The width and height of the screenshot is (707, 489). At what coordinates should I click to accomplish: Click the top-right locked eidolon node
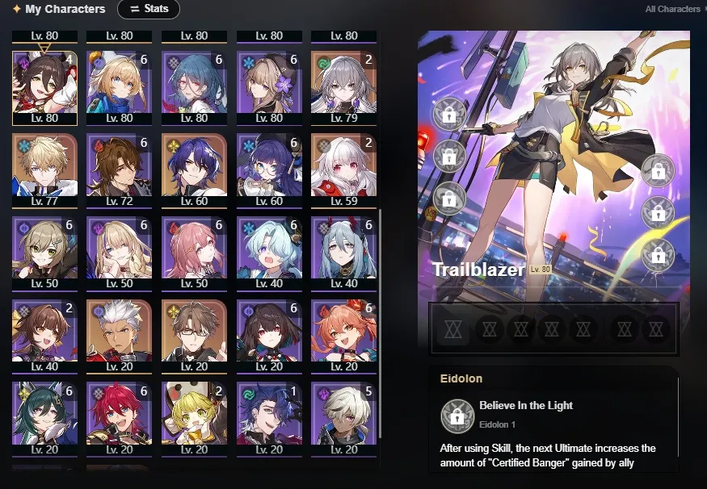pyautogui.click(x=658, y=170)
